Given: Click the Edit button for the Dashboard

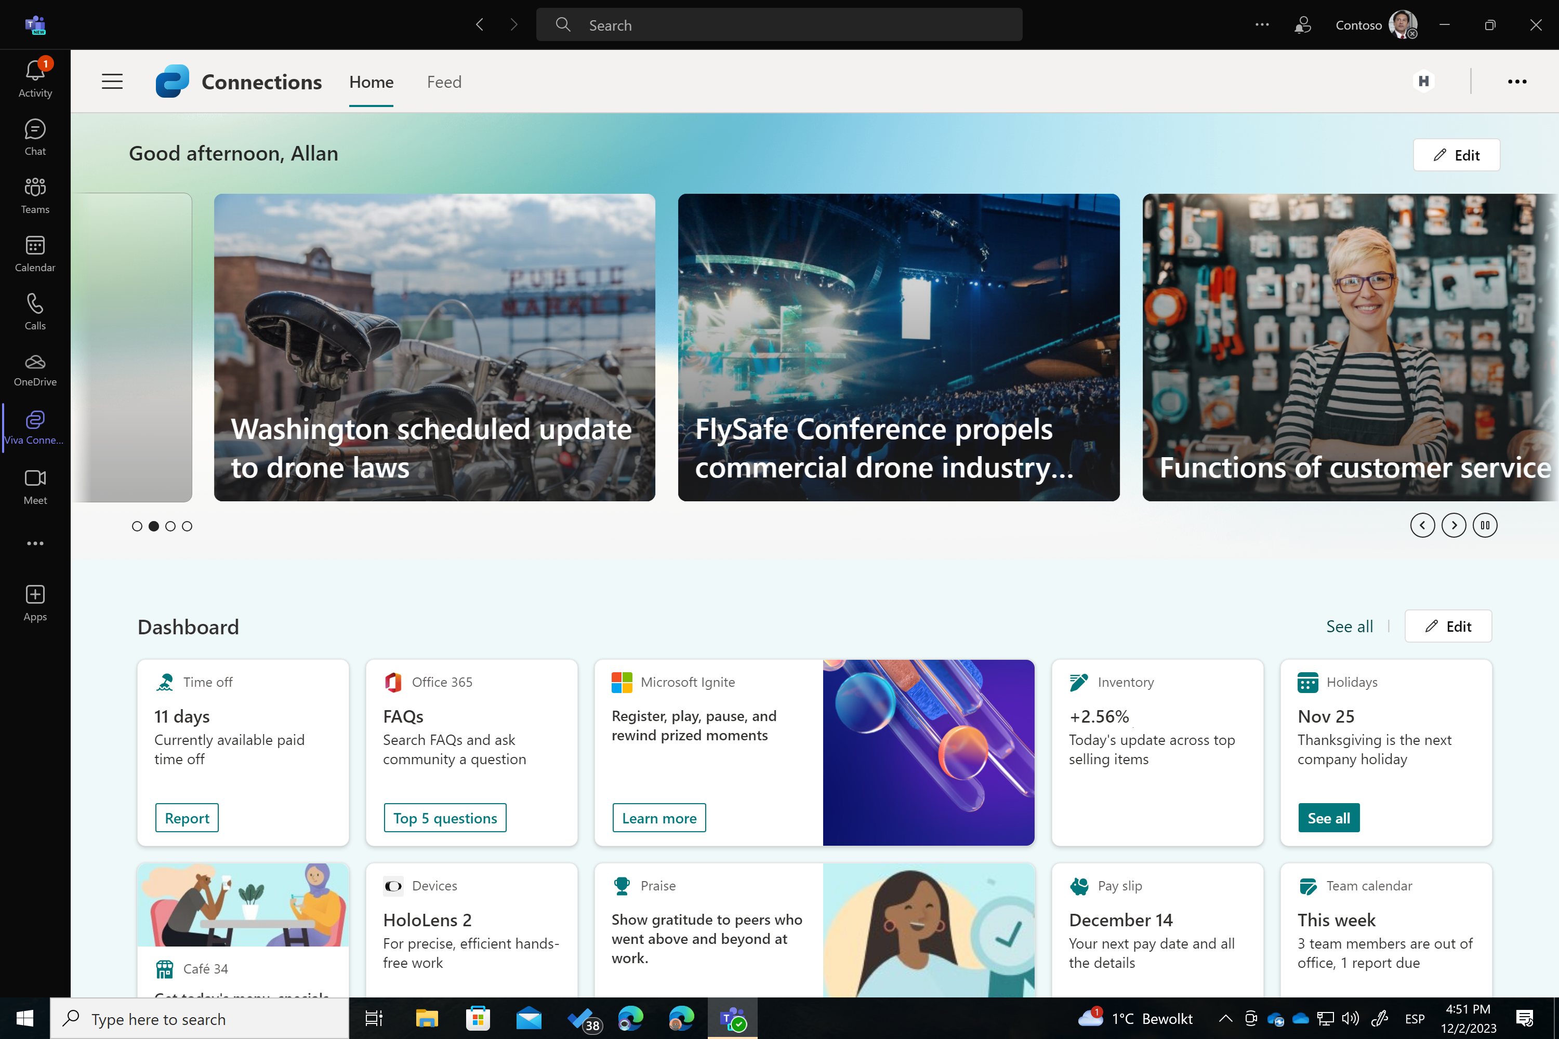Looking at the screenshot, I should pos(1448,625).
